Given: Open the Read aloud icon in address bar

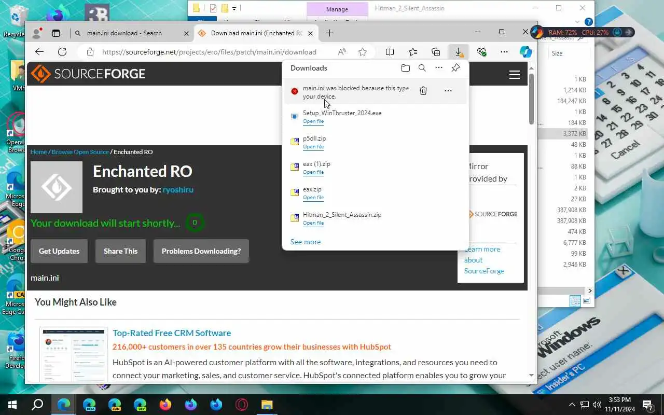Looking at the screenshot, I should pyautogui.click(x=342, y=52).
